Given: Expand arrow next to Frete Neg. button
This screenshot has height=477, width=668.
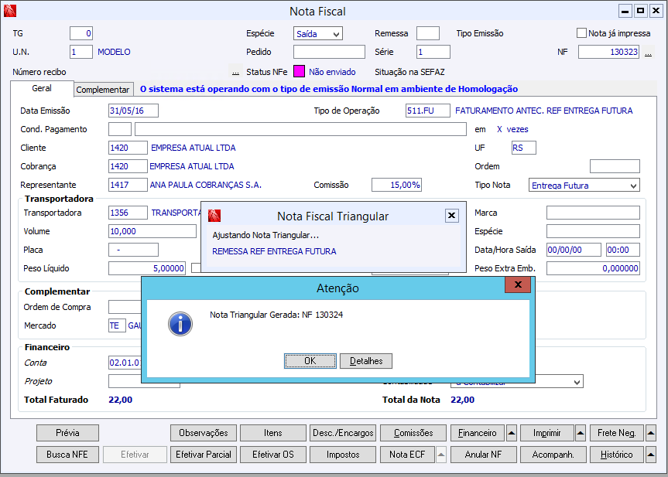Looking at the screenshot, I should click(650, 433).
